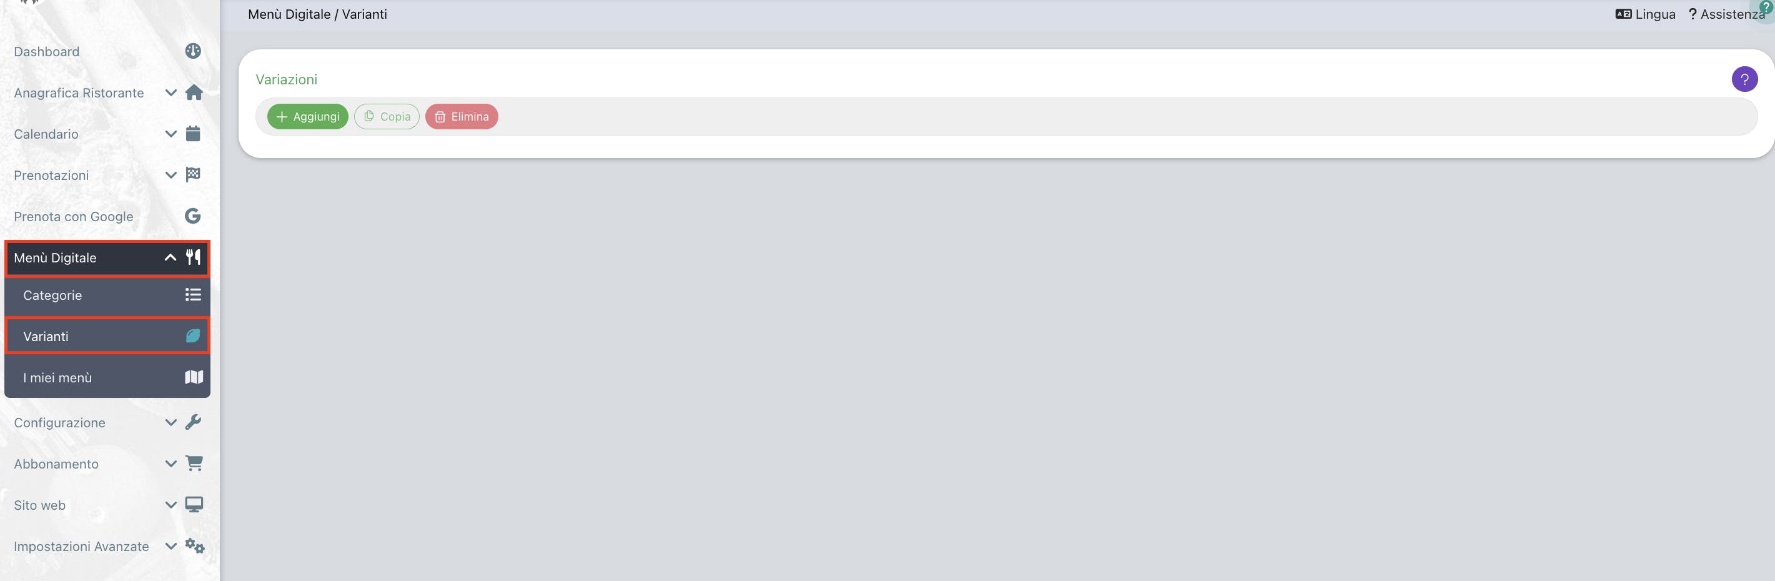Open the Varianti menu item
1775x581 pixels.
click(x=107, y=336)
